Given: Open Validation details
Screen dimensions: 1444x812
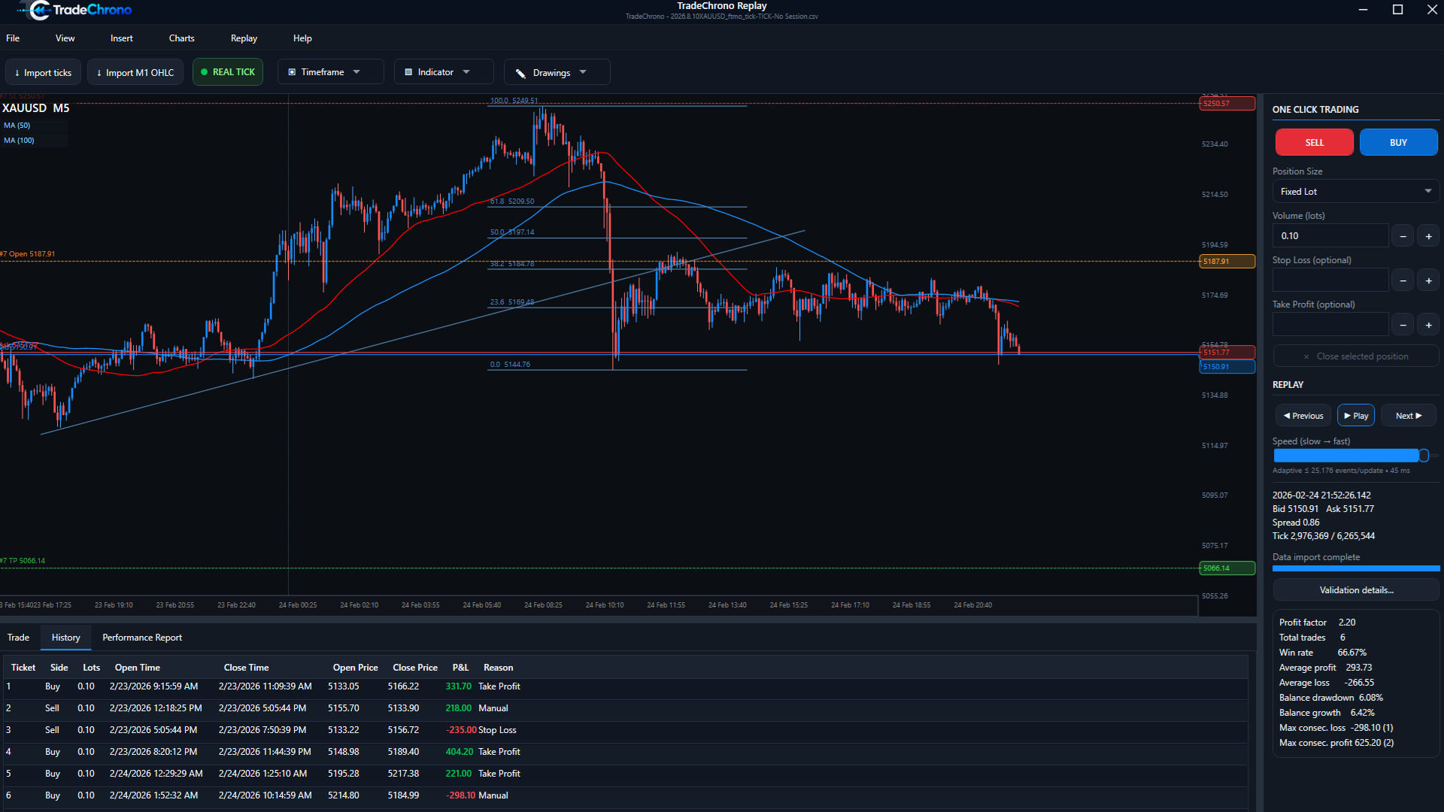Looking at the screenshot, I should coord(1356,590).
